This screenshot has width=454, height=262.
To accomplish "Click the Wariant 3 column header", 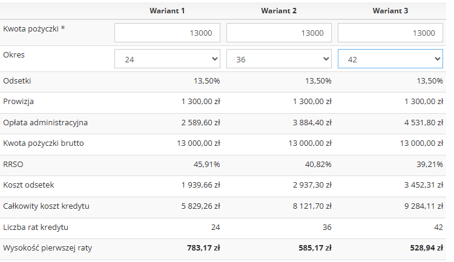I will 390,11.
